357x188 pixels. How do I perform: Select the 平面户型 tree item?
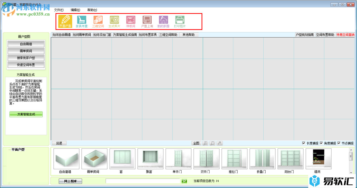pyautogui.click(x=18, y=149)
